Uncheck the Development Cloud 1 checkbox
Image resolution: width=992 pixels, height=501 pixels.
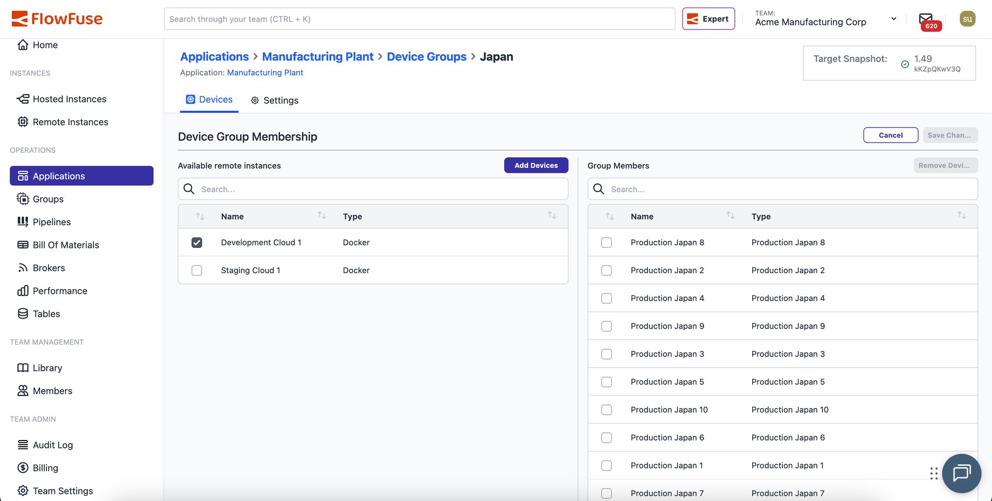pyautogui.click(x=197, y=243)
